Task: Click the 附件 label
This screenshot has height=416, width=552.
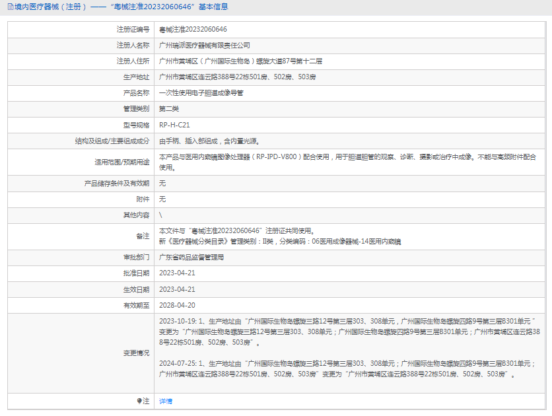Action: pyautogui.click(x=143, y=199)
